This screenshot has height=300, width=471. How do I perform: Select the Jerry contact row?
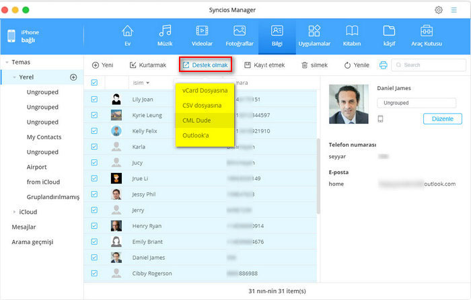tap(201, 211)
